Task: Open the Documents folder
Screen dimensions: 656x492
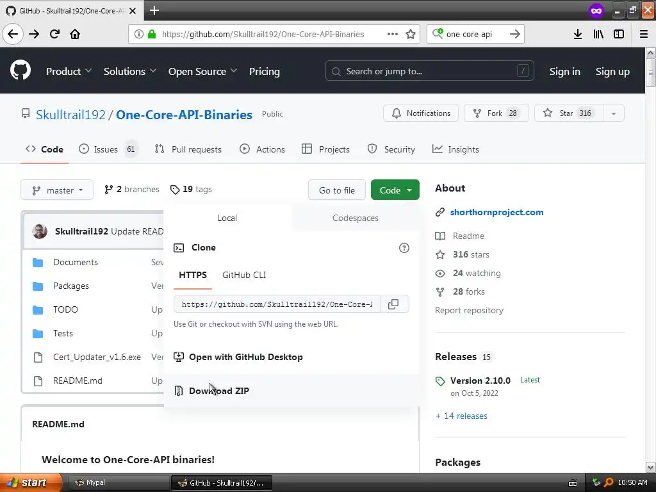Action: click(76, 262)
